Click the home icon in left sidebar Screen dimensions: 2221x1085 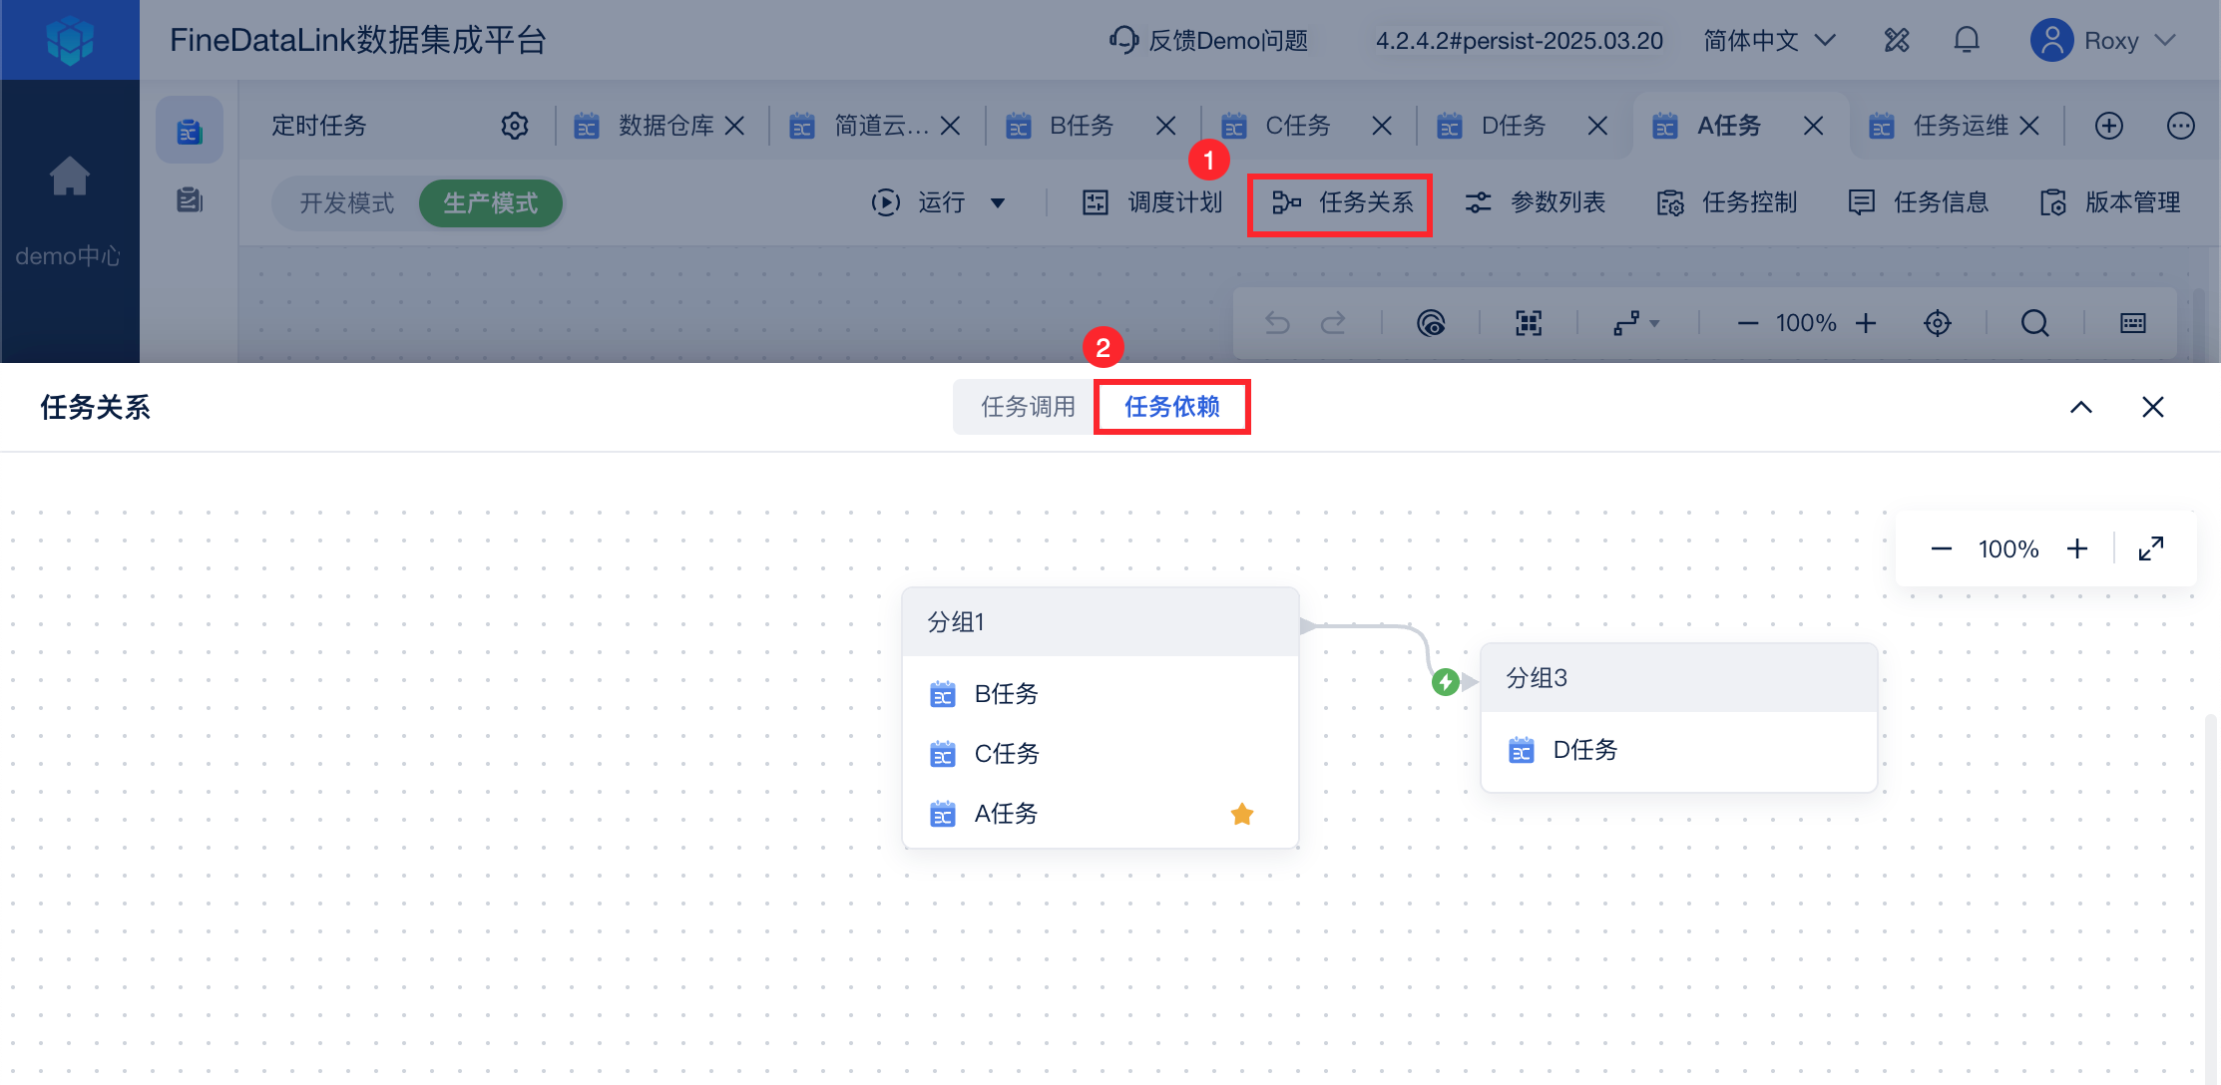(70, 177)
